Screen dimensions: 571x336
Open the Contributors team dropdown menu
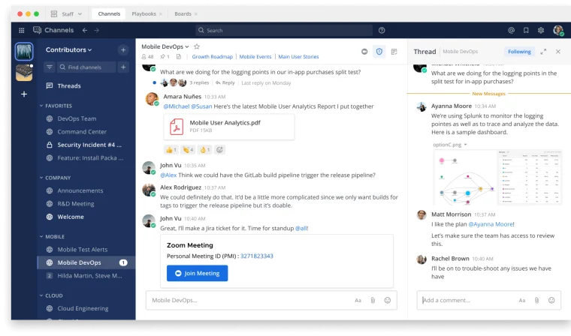click(69, 49)
